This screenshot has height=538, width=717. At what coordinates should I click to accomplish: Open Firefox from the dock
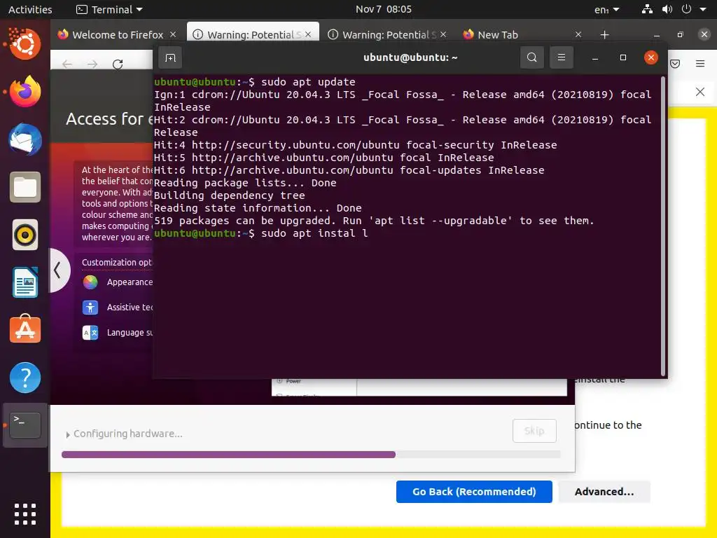coord(25,92)
